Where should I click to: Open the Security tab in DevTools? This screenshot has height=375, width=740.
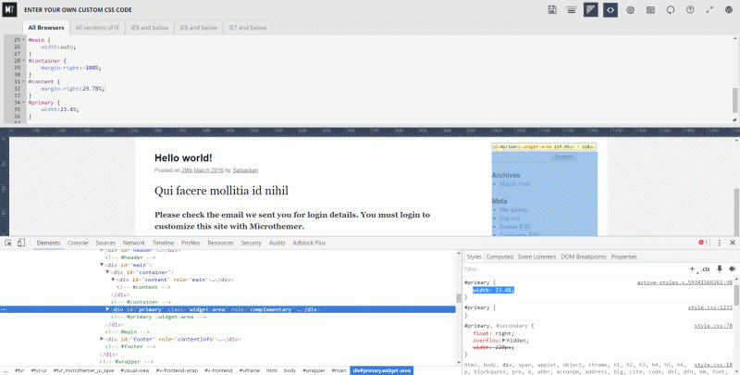point(251,243)
